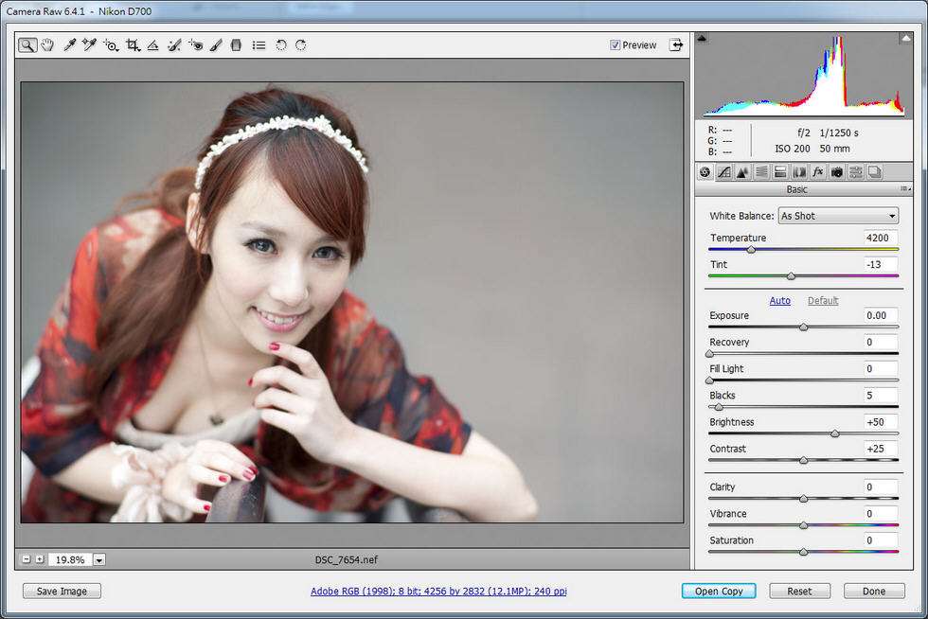The height and width of the screenshot is (619, 928).
Task: Switch to the Effects fx tab
Action: click(x=818, y=172)
